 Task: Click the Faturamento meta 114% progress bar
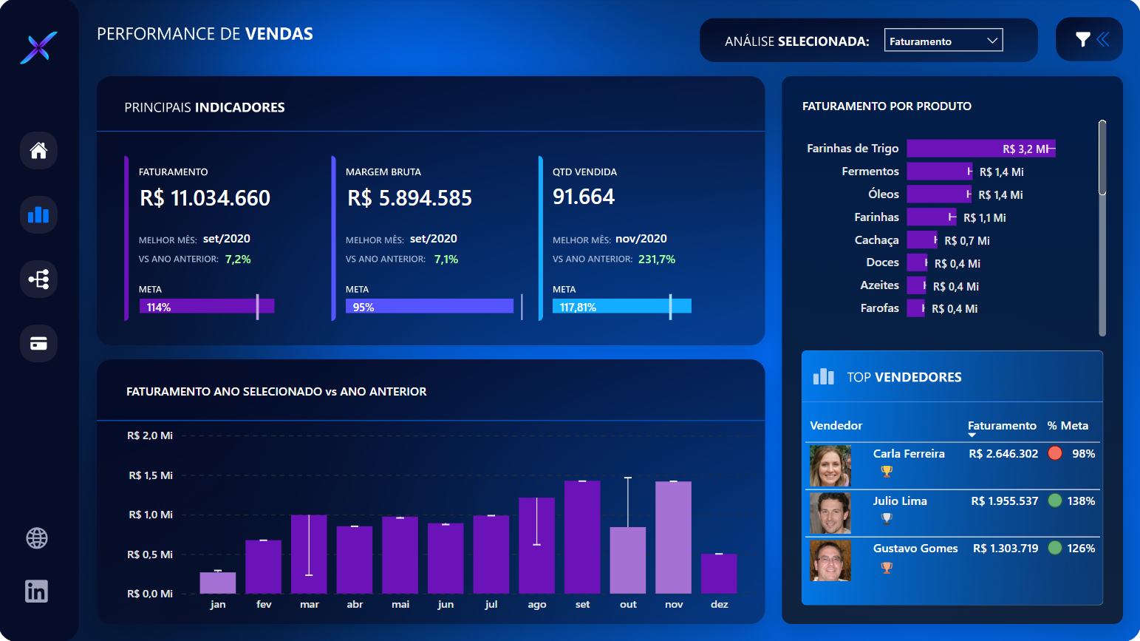(206, 307)
